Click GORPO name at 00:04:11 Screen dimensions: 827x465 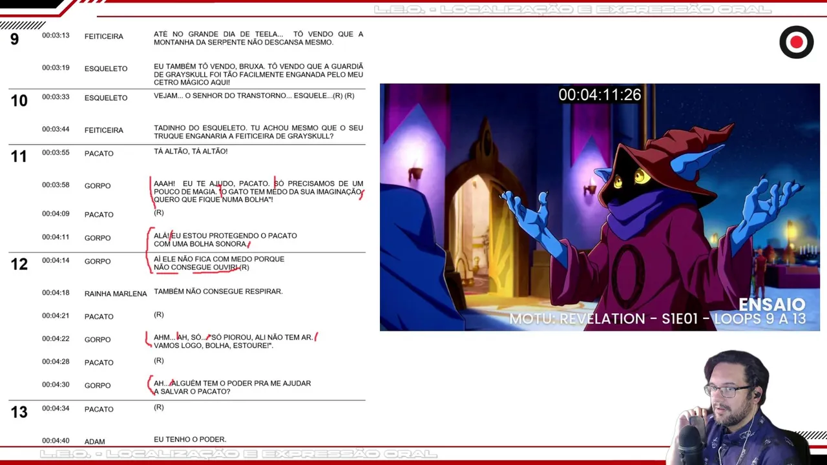click(98, 238)
